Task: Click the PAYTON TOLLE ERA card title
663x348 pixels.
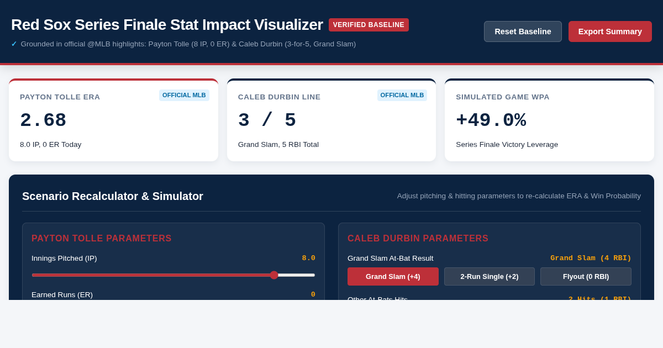Action: click(60, 97)
